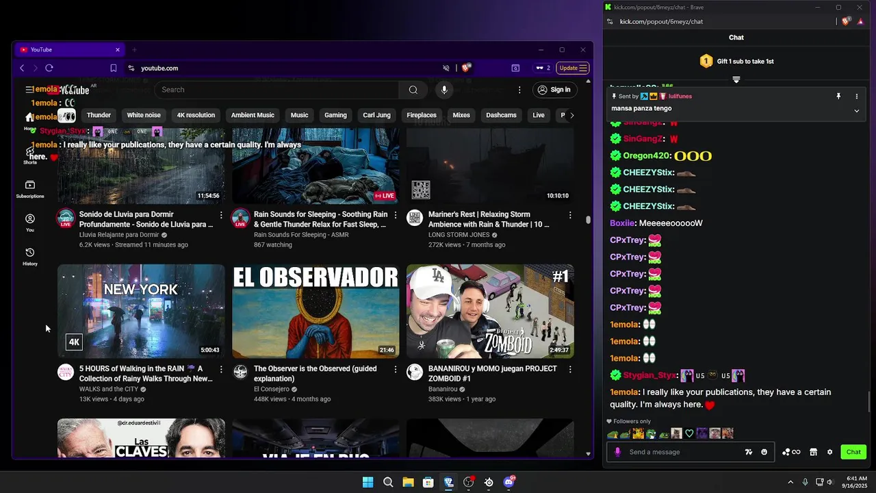Screen dimensions: 876x493
Task: Open Kick chat settings gear
Action: click(x=829, y=452)
